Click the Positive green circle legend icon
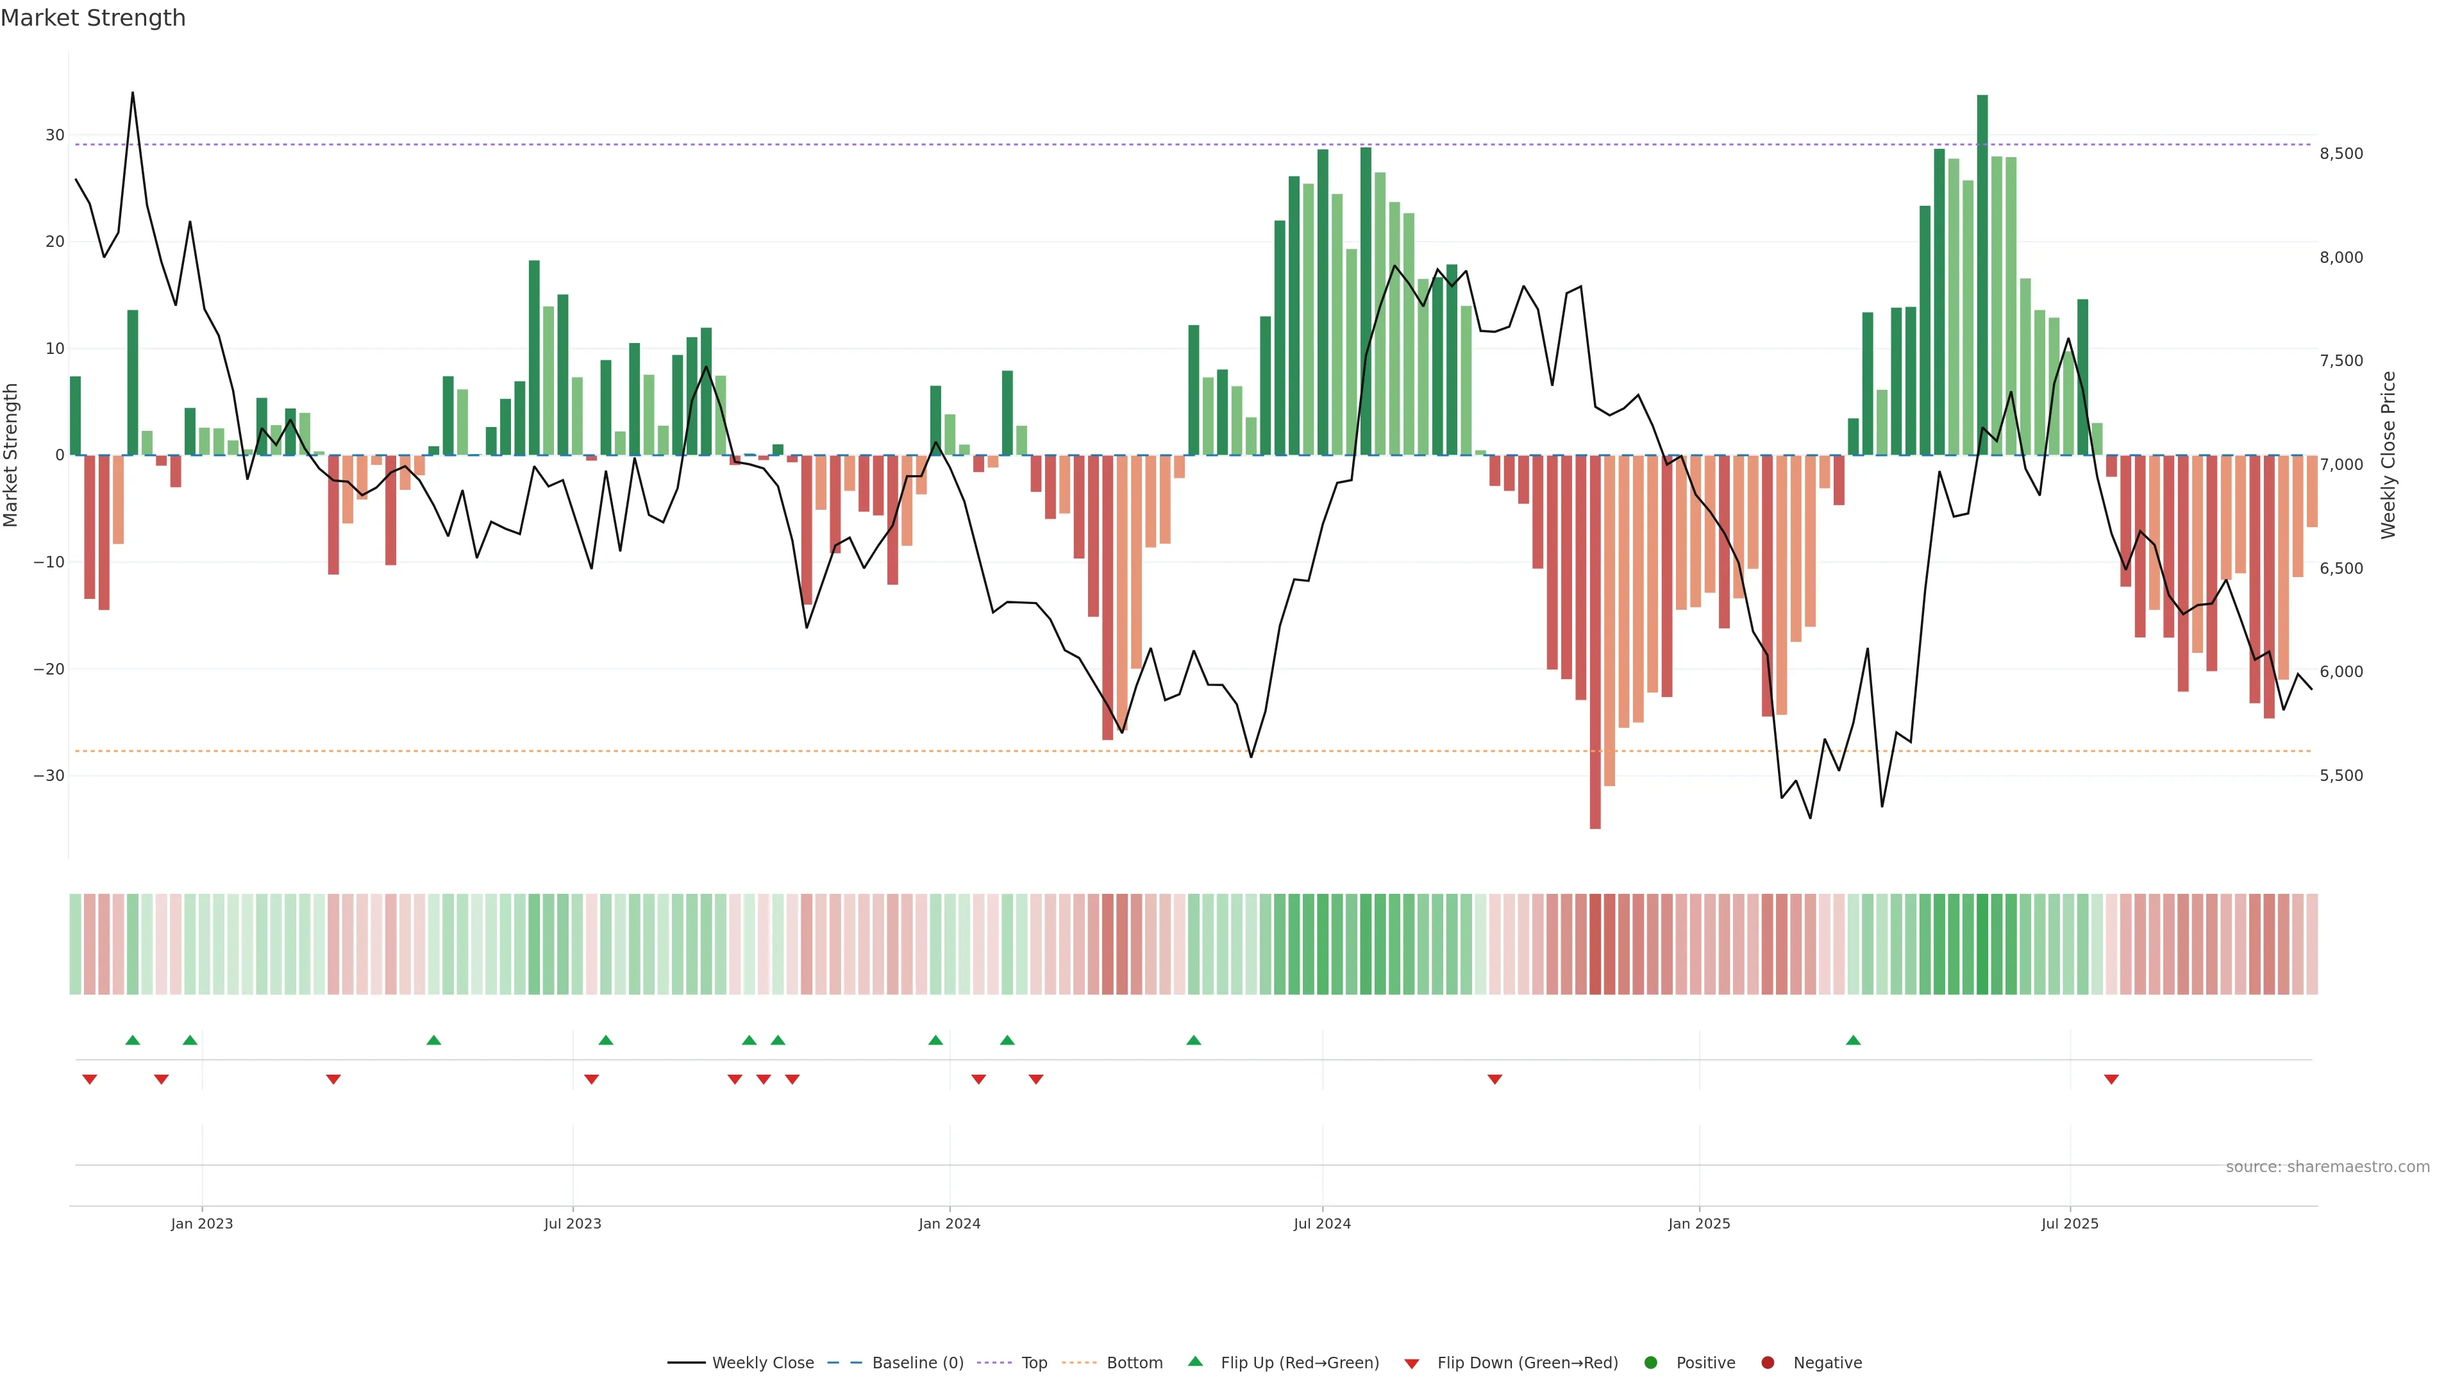This screenshot has width=2462, height=1385. [x=1650, y=1363]
